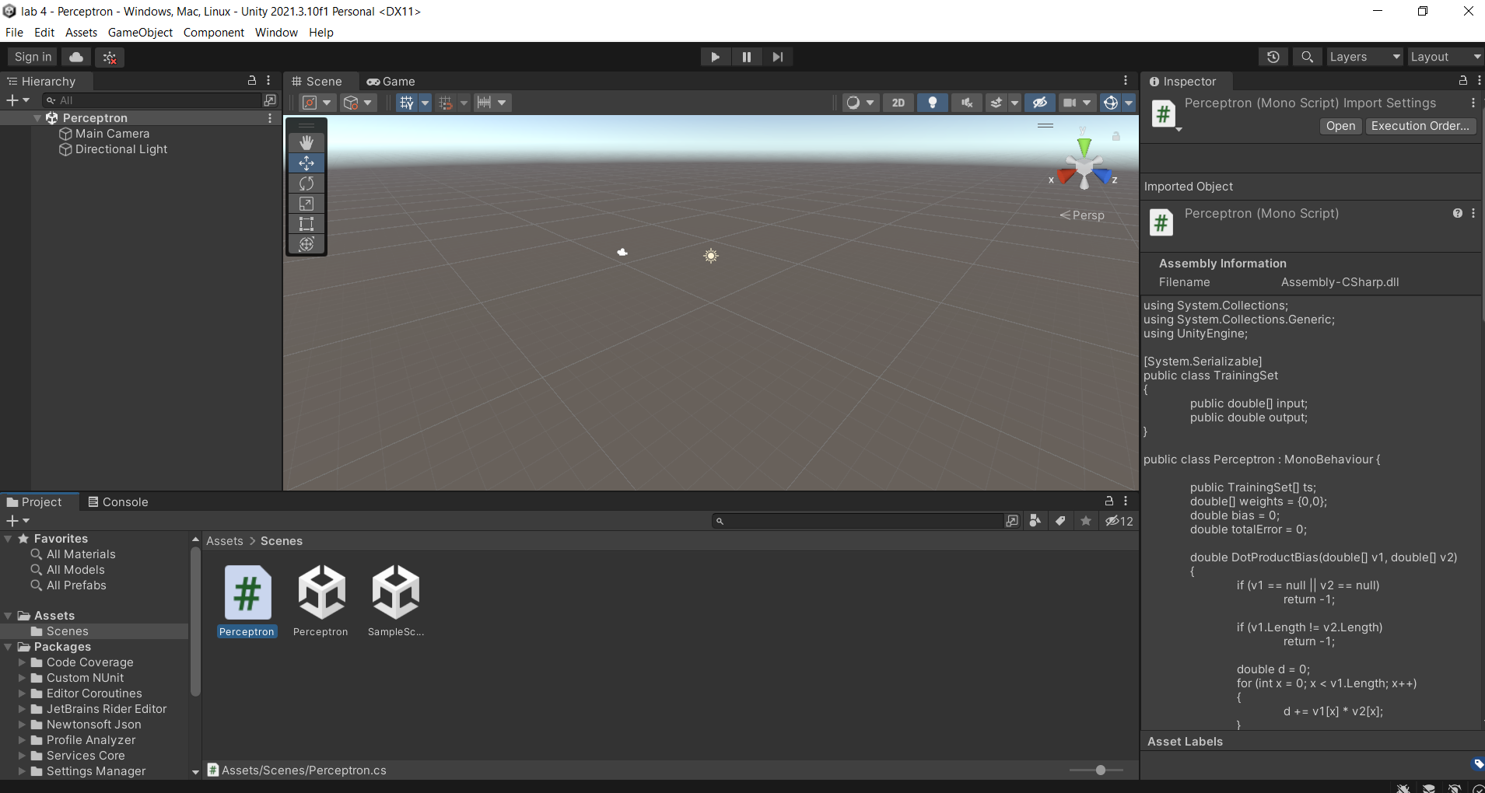
Task: Toggle audio muting in the Scene view
Action: pyautogui.click(x=966, y=102)
